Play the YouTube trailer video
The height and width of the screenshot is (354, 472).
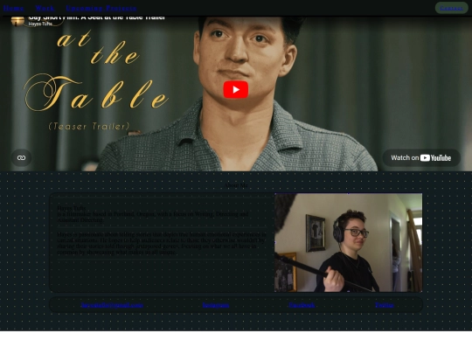click(x=236, y=89)
